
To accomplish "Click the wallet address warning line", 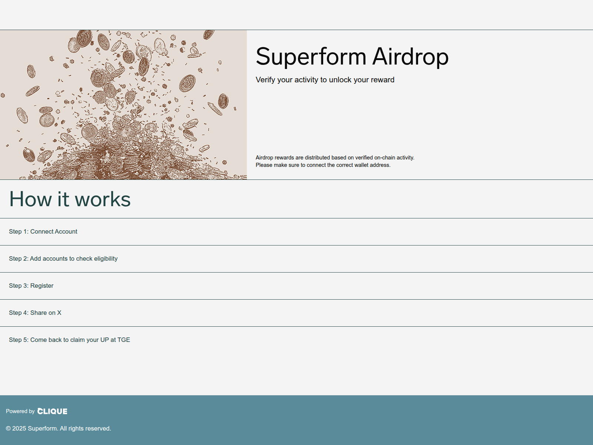I will click(x=323, y=165).
